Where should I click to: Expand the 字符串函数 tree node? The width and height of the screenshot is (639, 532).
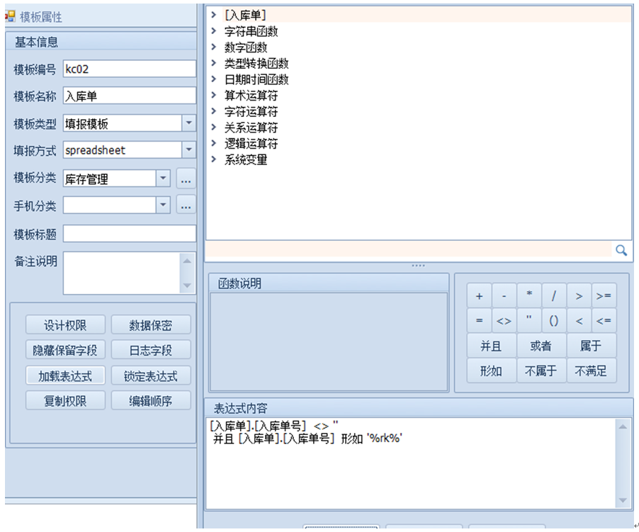point(214,31)
